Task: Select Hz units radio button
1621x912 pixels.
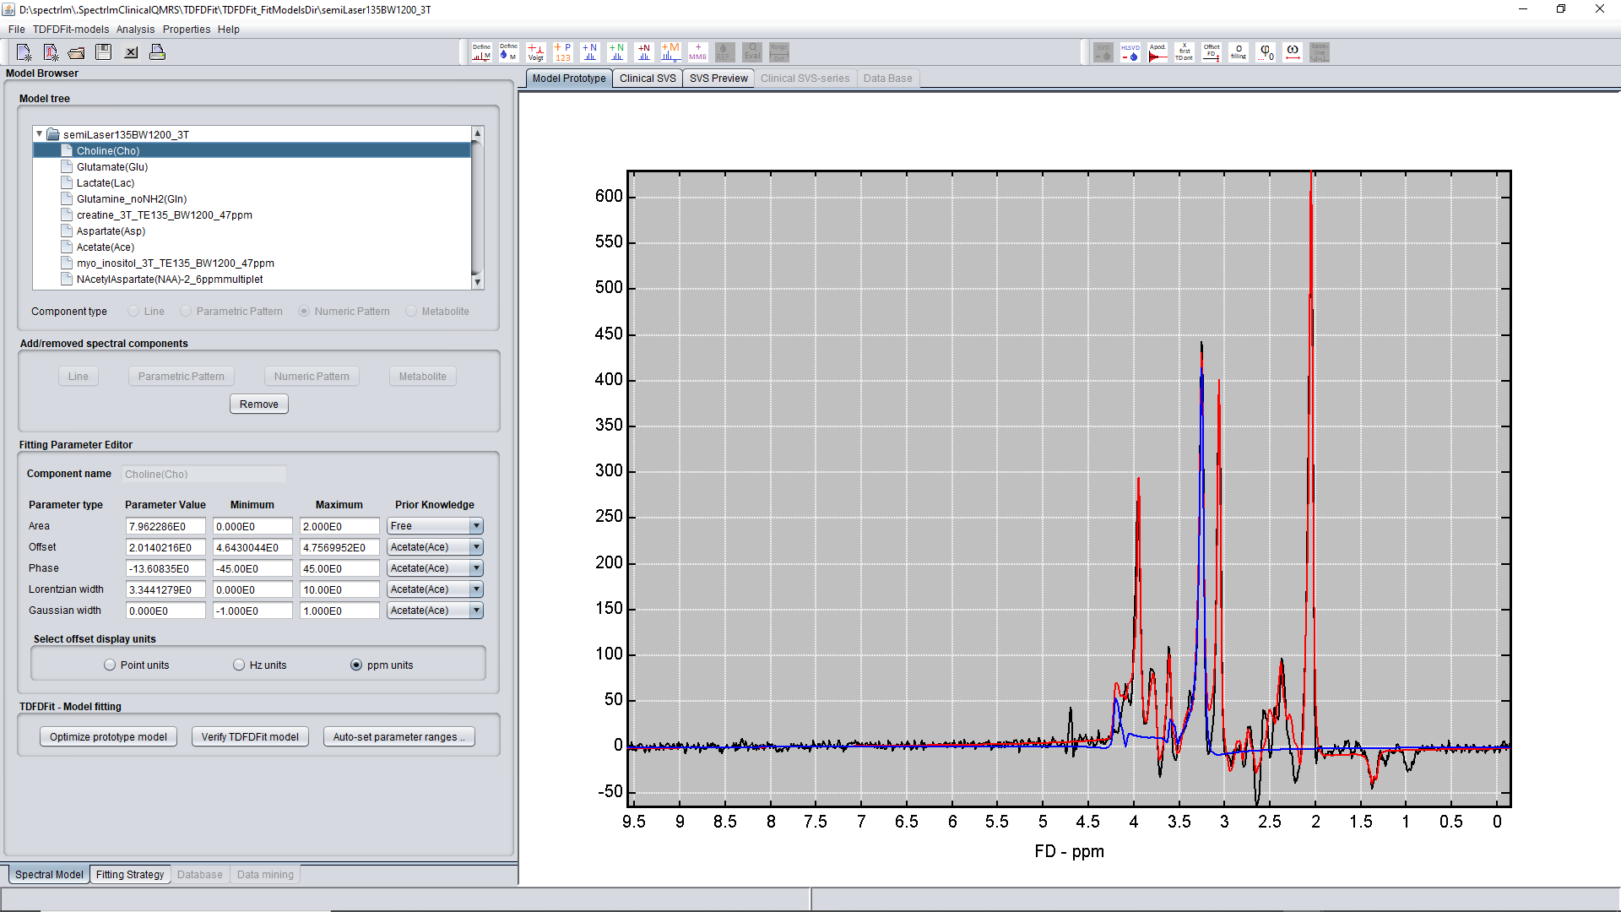Action: (239, 665)
